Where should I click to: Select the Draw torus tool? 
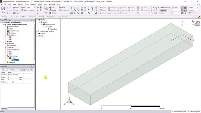(75, 13)
